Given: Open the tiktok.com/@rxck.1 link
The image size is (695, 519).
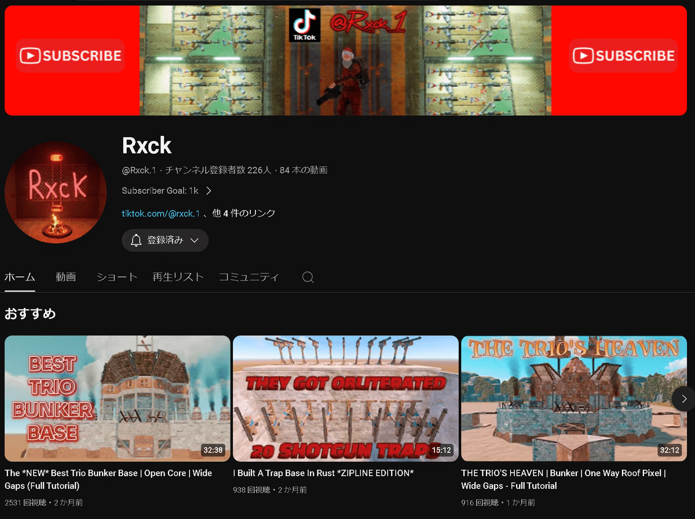Looking at the screenshot, I should pyautogui.click(x=160, y=213).
